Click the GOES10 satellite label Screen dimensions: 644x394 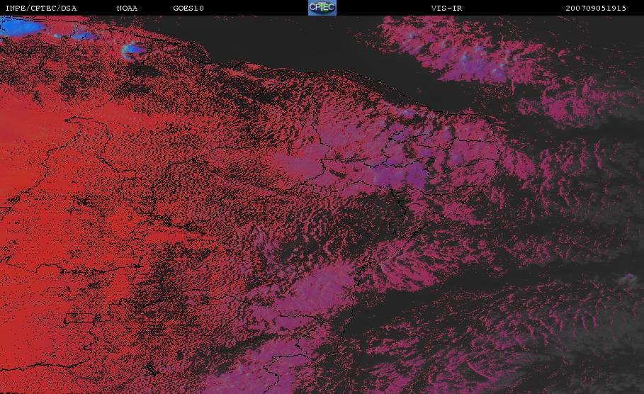[188, 9]
